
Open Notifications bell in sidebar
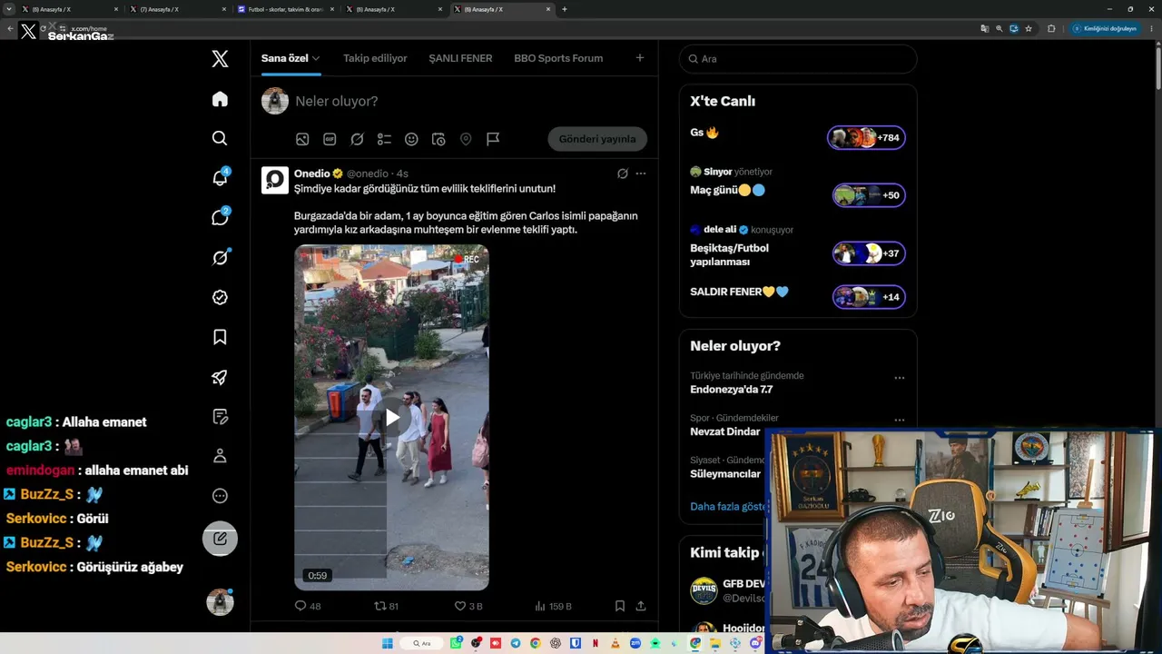click(220, 178)
